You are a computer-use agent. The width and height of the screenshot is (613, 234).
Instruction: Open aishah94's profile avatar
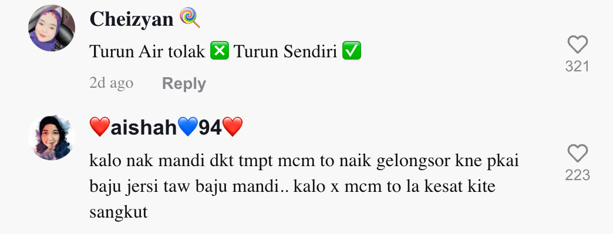click(x=52, y=137)
